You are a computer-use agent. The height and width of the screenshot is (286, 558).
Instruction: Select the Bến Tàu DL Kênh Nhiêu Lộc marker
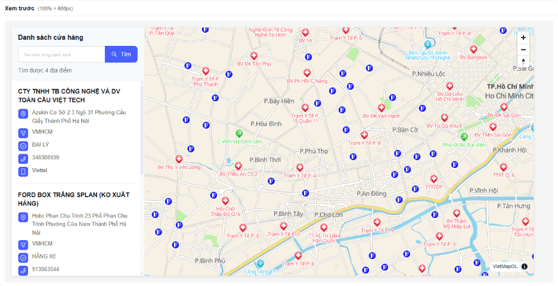pos(428,45)
